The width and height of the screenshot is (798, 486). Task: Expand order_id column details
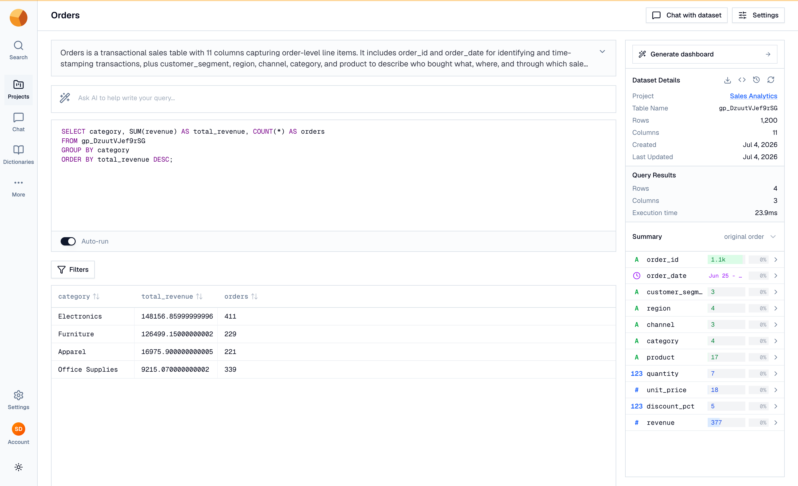(776, 260)
